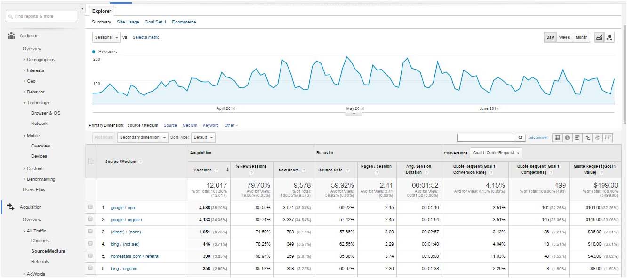Click the help icon beside Bounce Rate

coord(347,170)
